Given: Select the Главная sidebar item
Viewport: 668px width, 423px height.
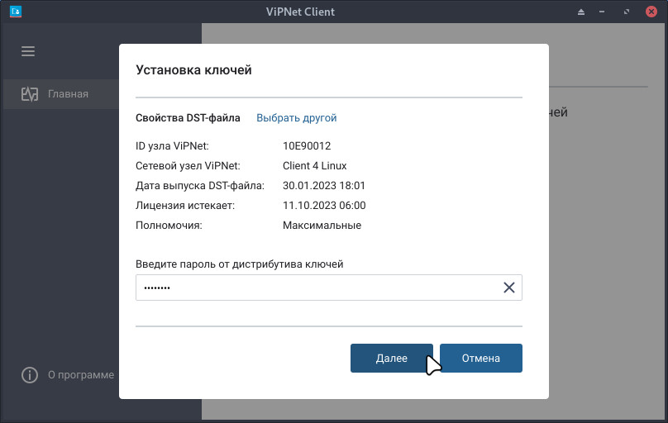Looking at the screenshot, I should click(x=61, y=94).
